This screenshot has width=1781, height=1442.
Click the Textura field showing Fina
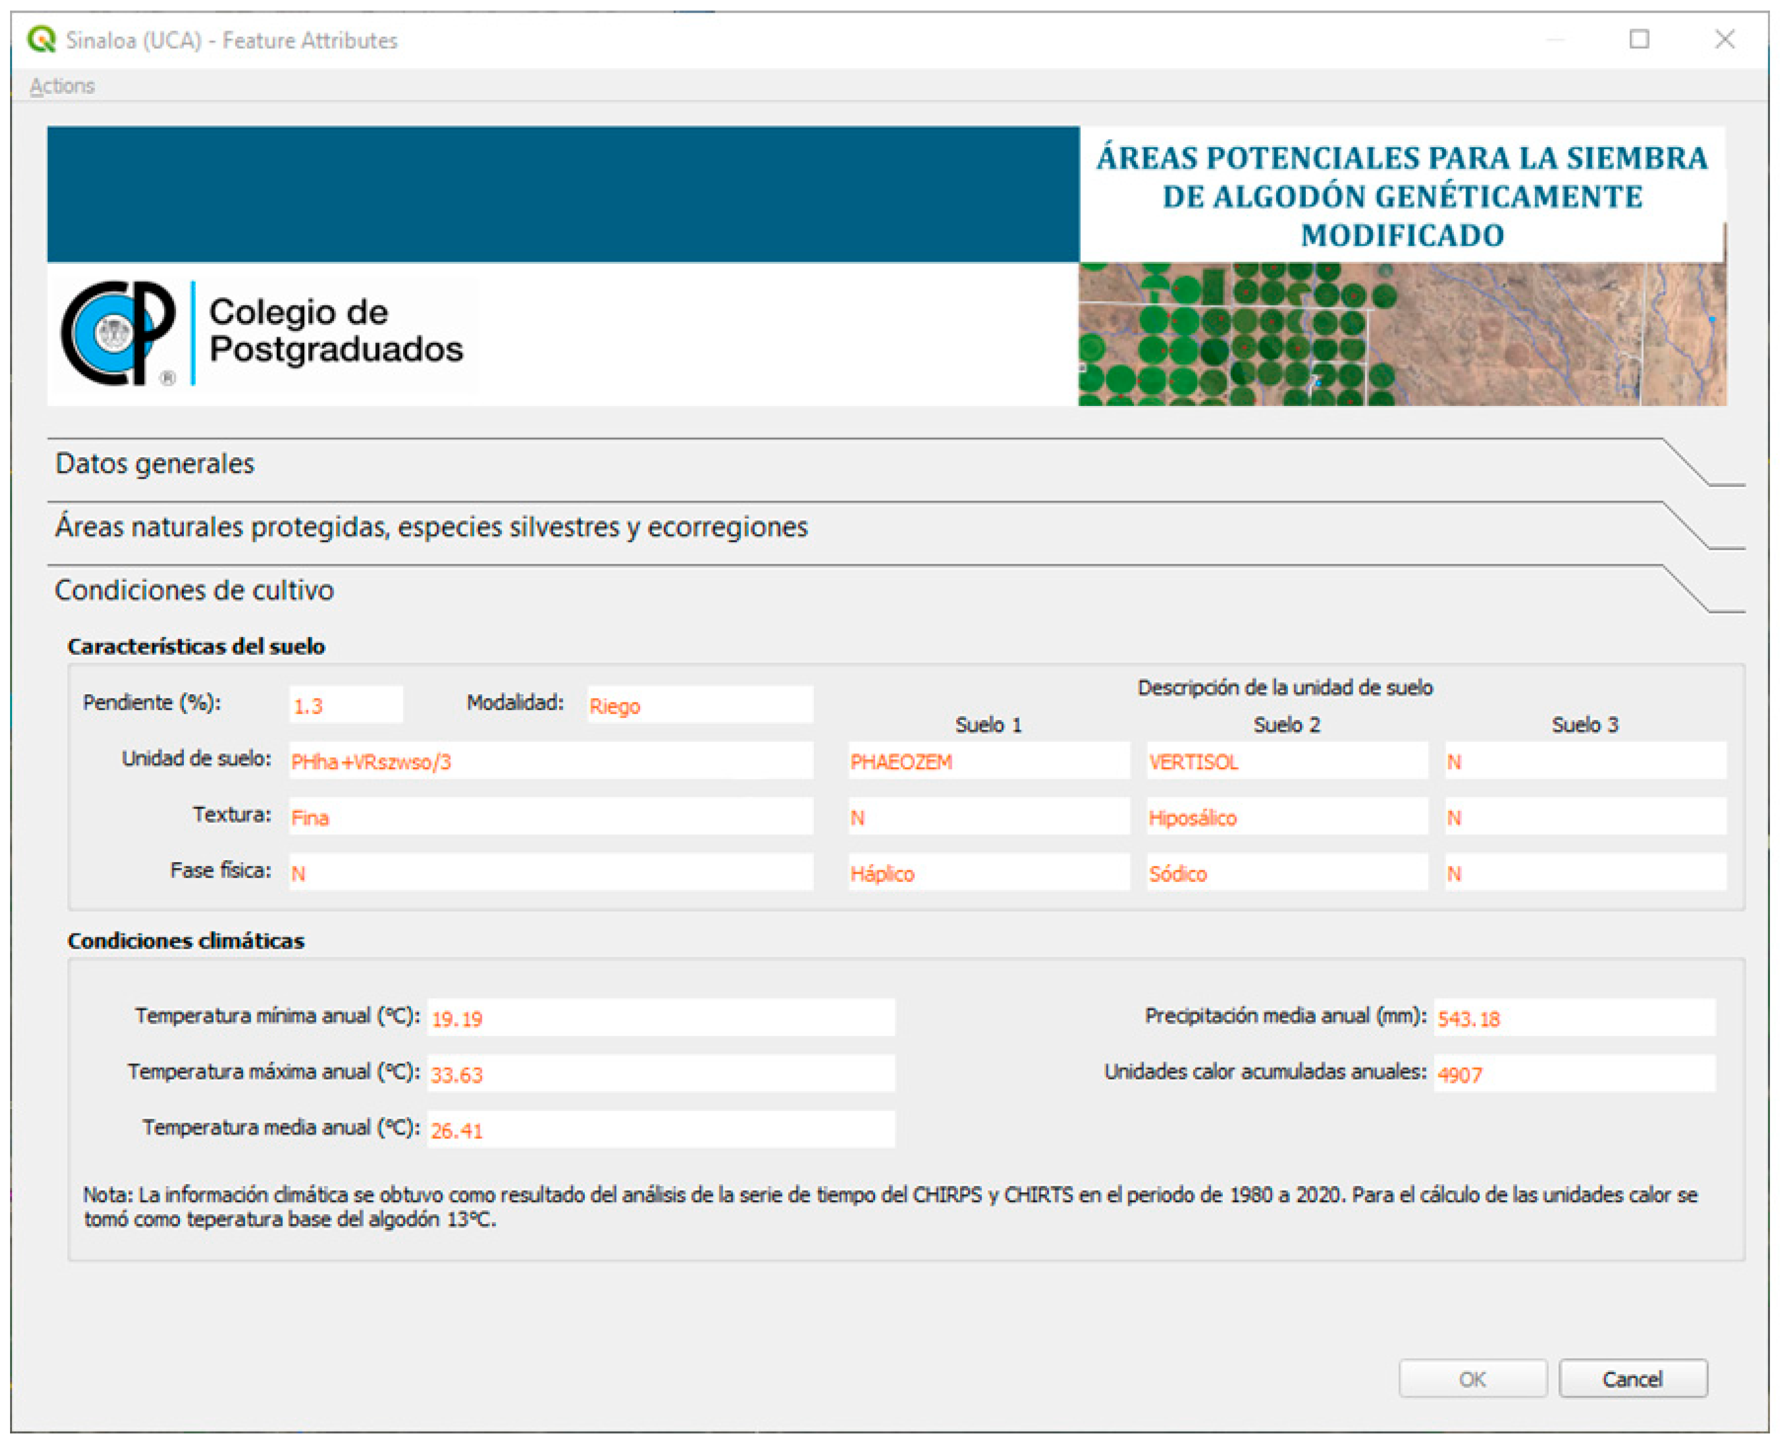[550, 817]
